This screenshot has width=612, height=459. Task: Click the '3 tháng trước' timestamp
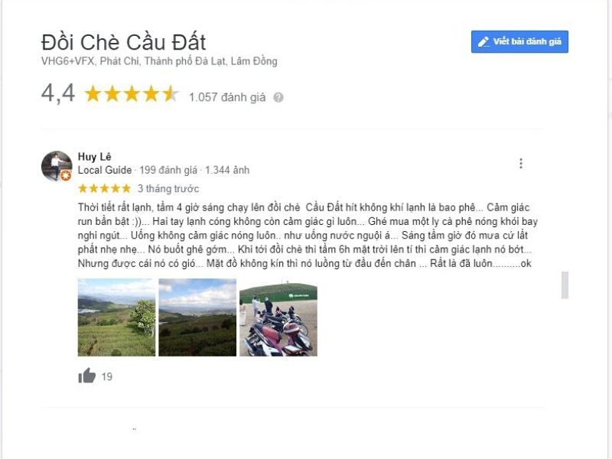click(168, 189)
